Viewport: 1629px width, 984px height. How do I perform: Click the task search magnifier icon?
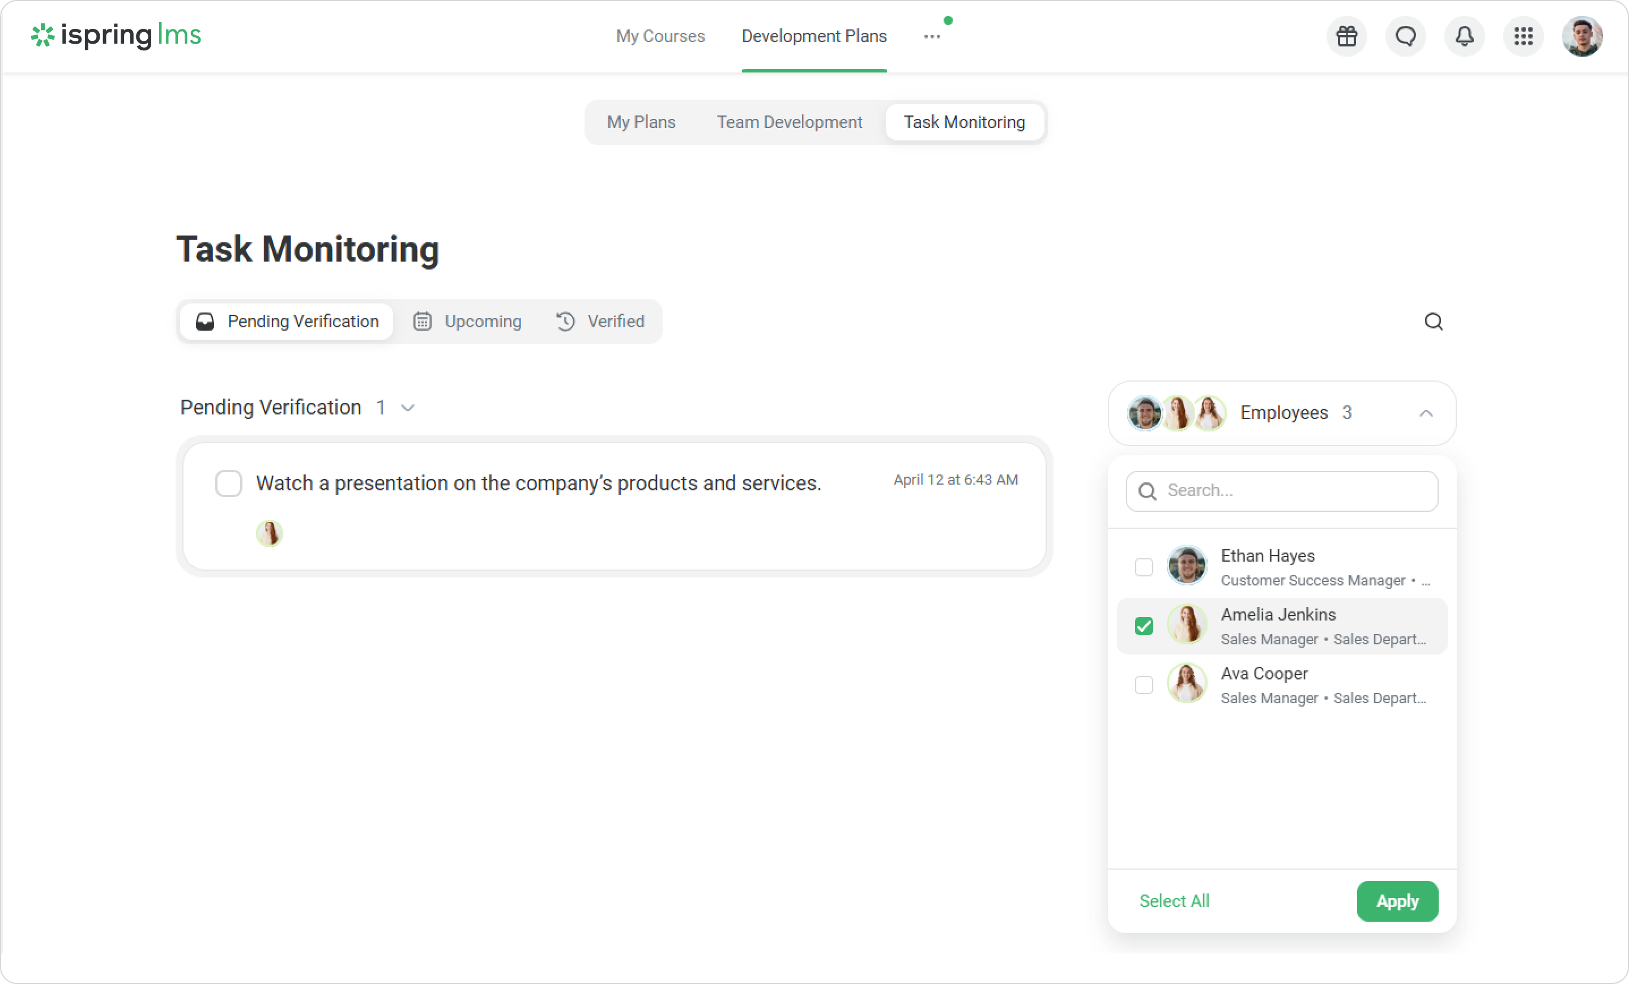click(x=1432, y=321)
